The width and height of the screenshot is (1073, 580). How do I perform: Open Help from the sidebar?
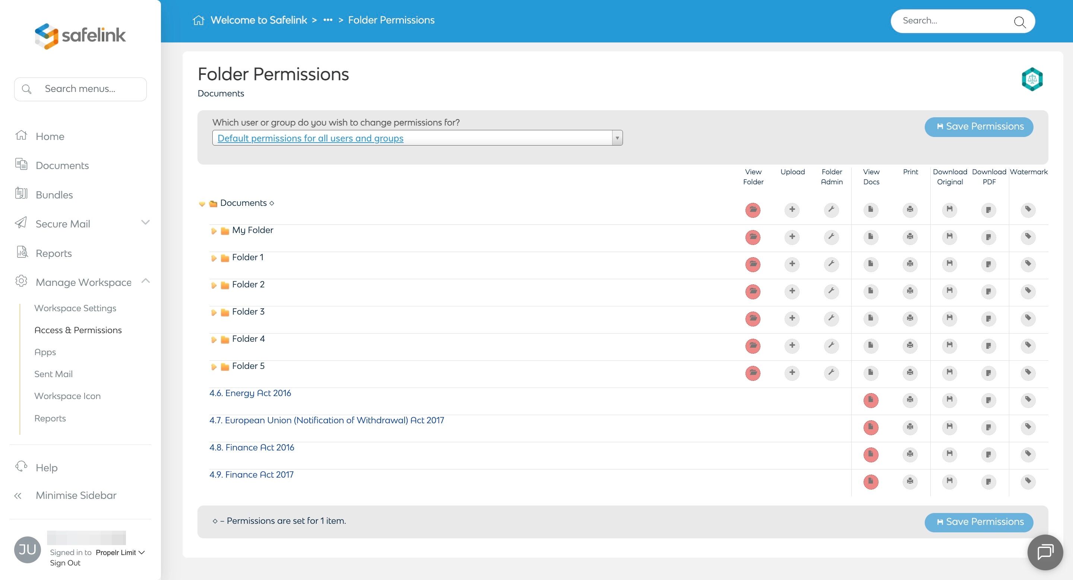tap(46, 468)
